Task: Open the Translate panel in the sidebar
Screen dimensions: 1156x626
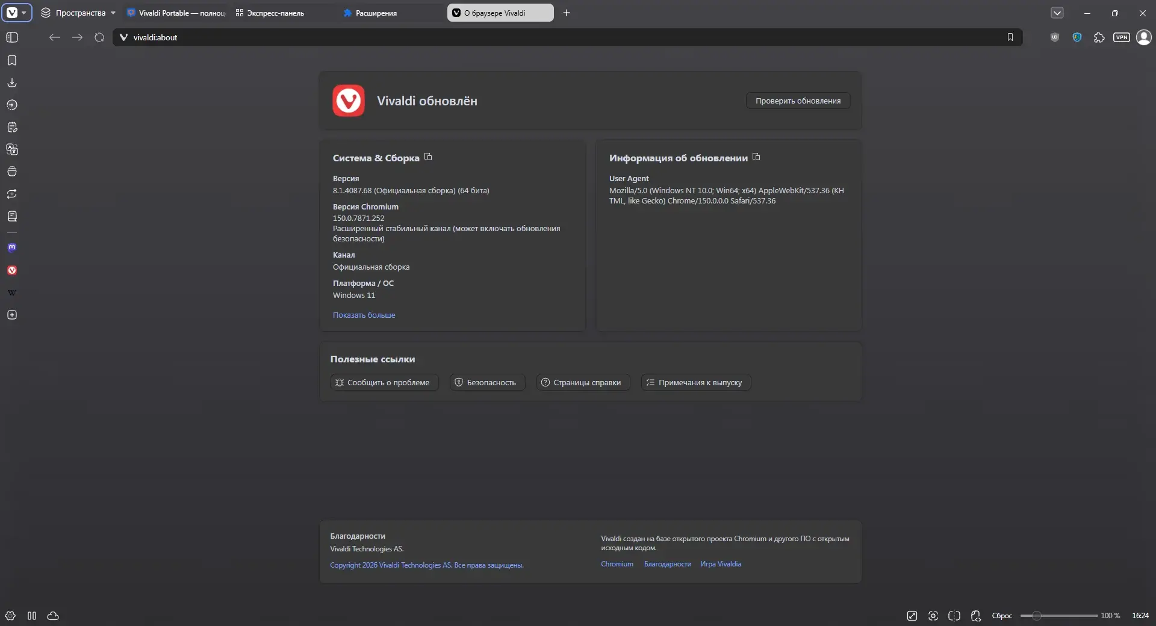Action: [12, 149]
